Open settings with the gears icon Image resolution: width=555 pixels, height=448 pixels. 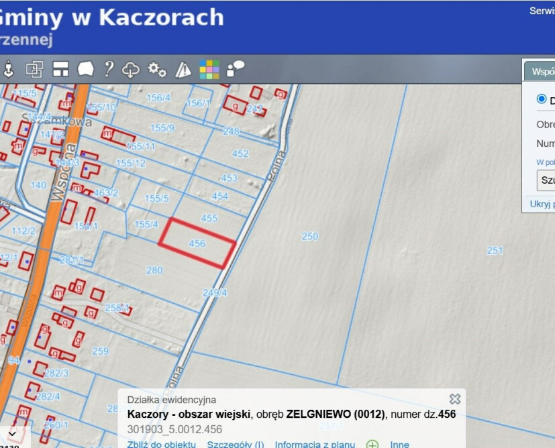[157, 69]
